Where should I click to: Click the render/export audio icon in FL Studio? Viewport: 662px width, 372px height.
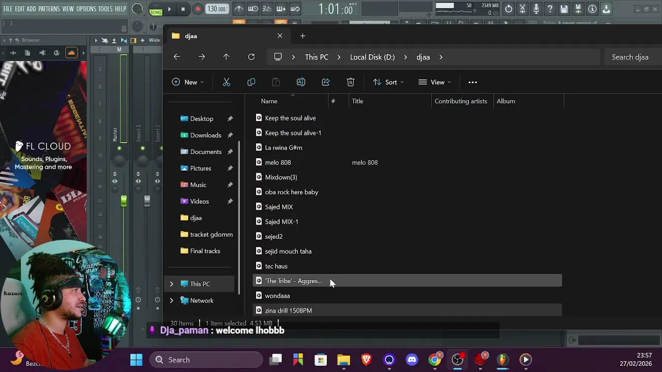click(578, 9)
